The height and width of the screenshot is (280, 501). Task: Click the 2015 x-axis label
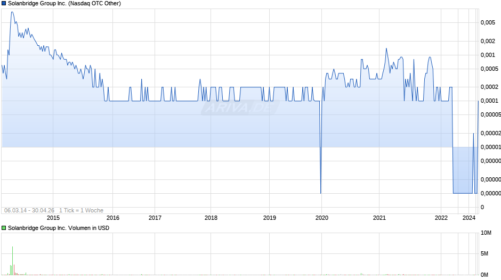(53, 218)
